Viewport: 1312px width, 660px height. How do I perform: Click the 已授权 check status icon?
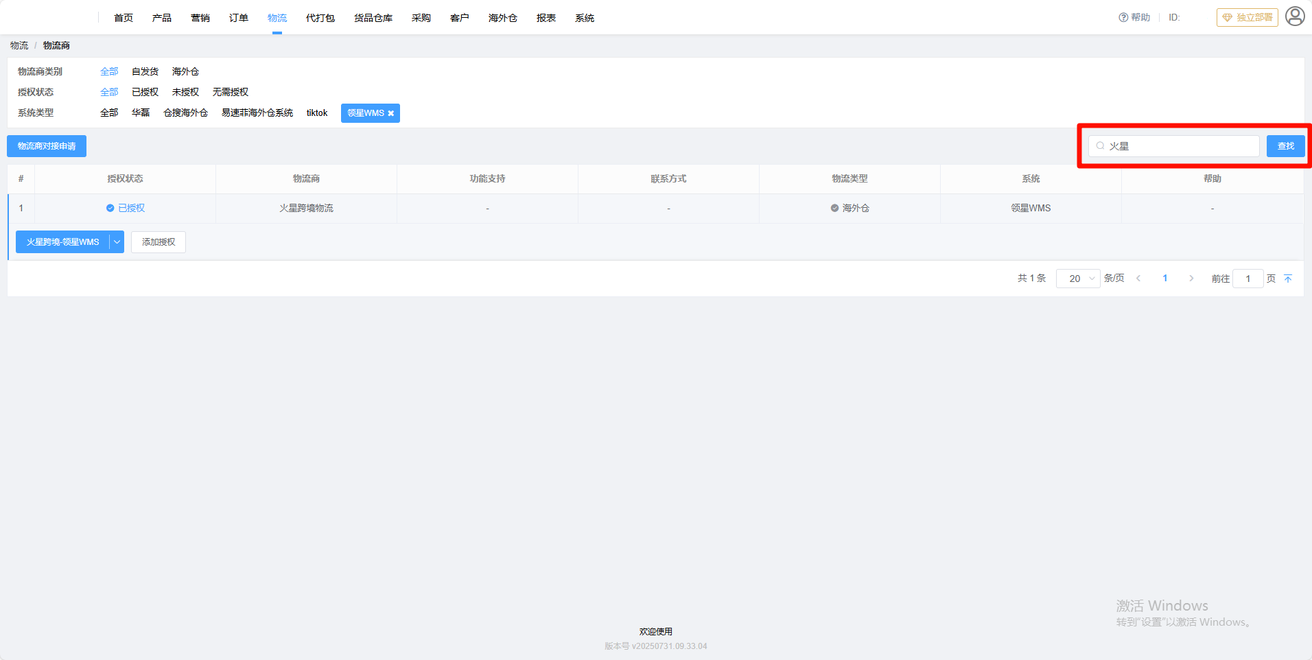coord(110,208)
